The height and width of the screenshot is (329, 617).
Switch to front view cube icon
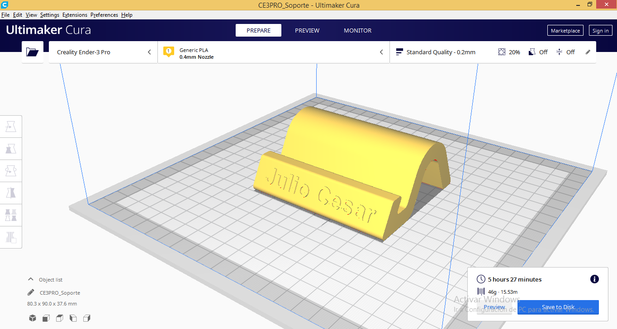point(46,318)
